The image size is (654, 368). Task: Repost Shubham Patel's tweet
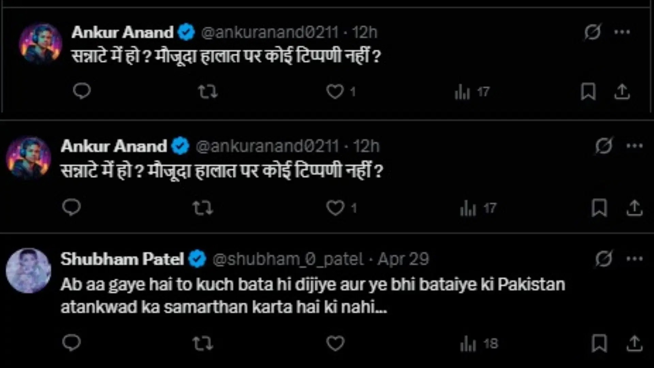(203, 343)
